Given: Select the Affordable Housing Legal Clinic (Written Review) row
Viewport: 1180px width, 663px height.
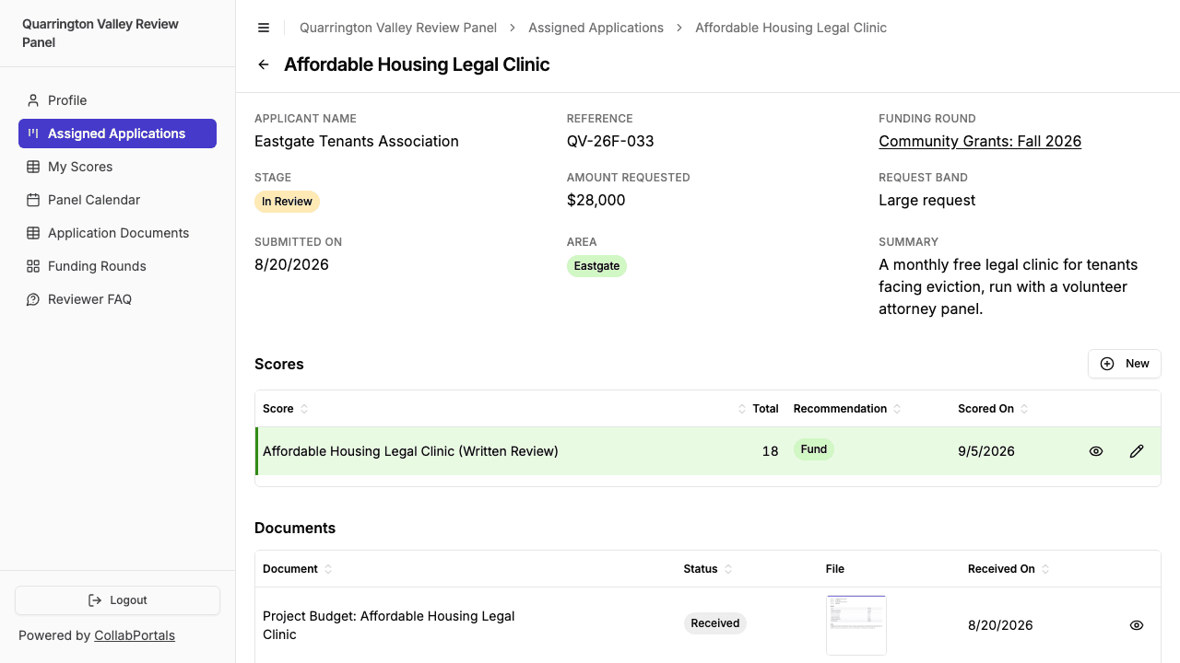Looking at the screenshot, I should [x=708, y=451].
